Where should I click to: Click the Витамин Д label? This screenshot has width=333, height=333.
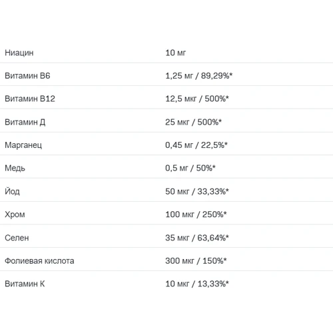[25, 123]
